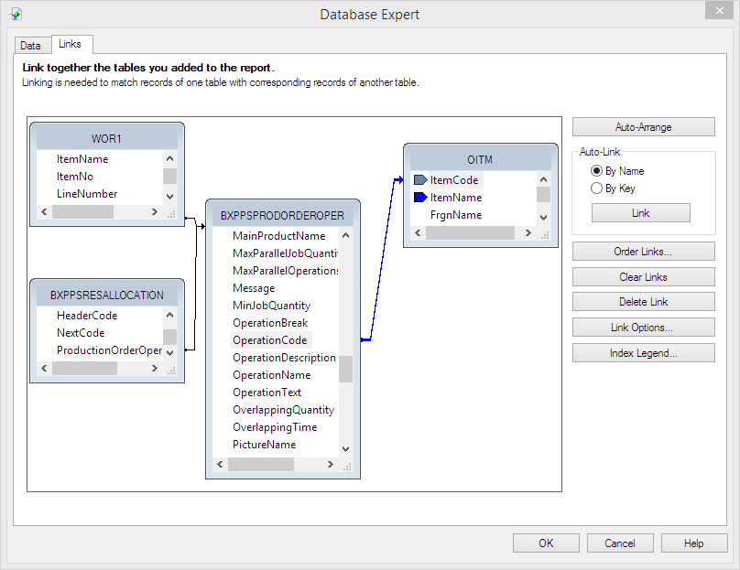Click the ItemCode index marker icon in OITM
The height and width of the screenshot is (570, 740).
point(420,180)
